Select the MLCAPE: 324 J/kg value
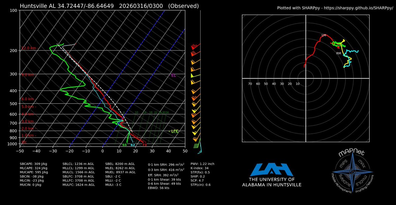This screenshot has height=205, width=396. (x=34, y=168)
